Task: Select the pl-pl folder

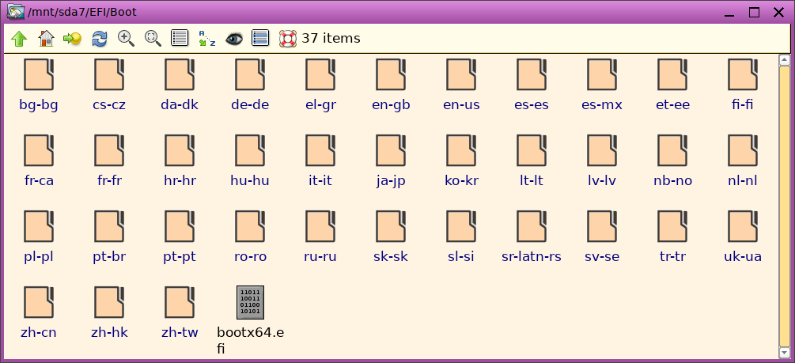Action: [x=39, y=236]
